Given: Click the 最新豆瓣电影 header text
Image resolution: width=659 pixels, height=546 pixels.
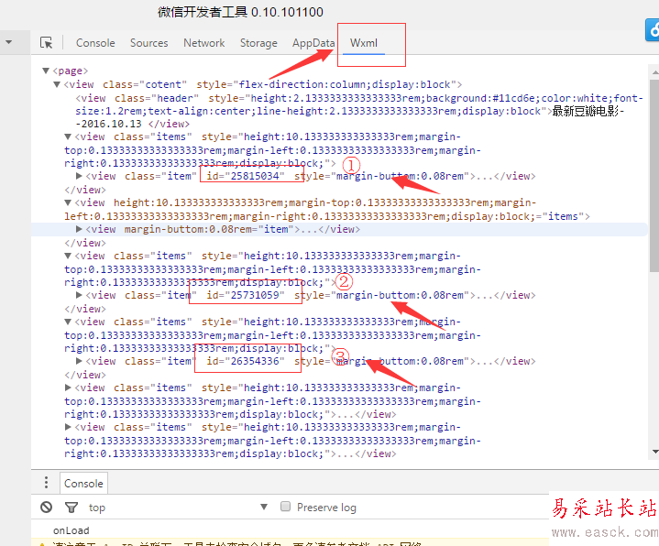Looking at the screenshot, I should point(585,111).
